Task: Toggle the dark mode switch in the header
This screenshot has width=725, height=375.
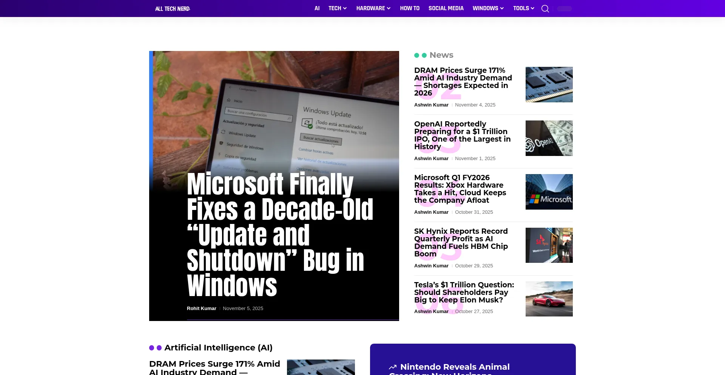Action: (x=564, y=9)
